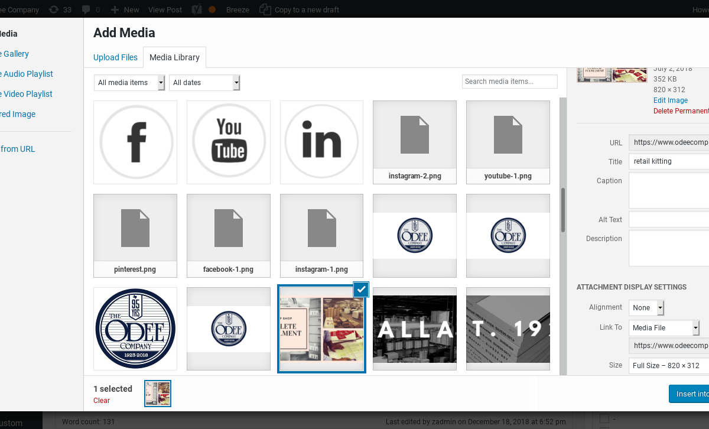Select the YouTube logo image
This screenshot has height=429, width=709.
229,142
